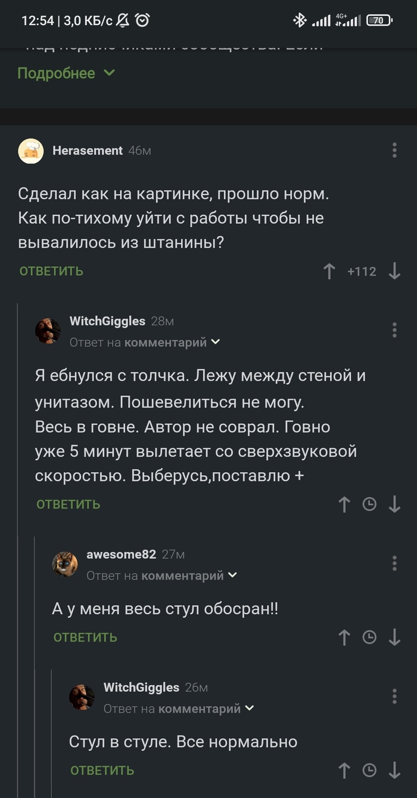Reply to Herasement's comment via ОТВЕТИТЬ
This screenshot has height=798, width=417.
(x=51, y=272)
